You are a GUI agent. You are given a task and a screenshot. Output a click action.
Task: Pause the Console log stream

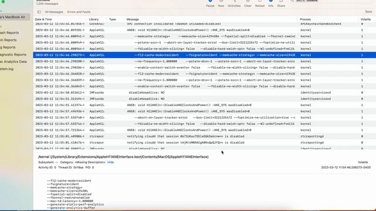210,4
